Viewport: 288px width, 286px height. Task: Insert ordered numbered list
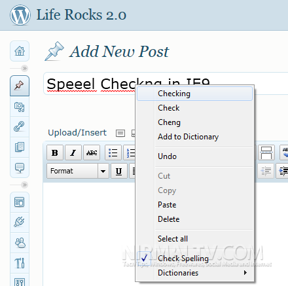(x=130, y=152)
